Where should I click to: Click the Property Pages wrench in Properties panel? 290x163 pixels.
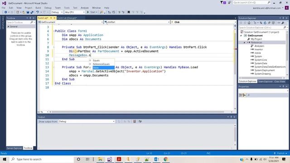click(x=249, y=95)
